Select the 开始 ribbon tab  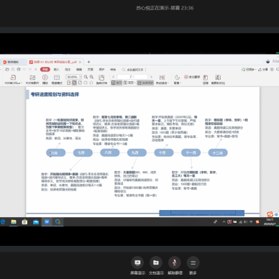[45, 70]
